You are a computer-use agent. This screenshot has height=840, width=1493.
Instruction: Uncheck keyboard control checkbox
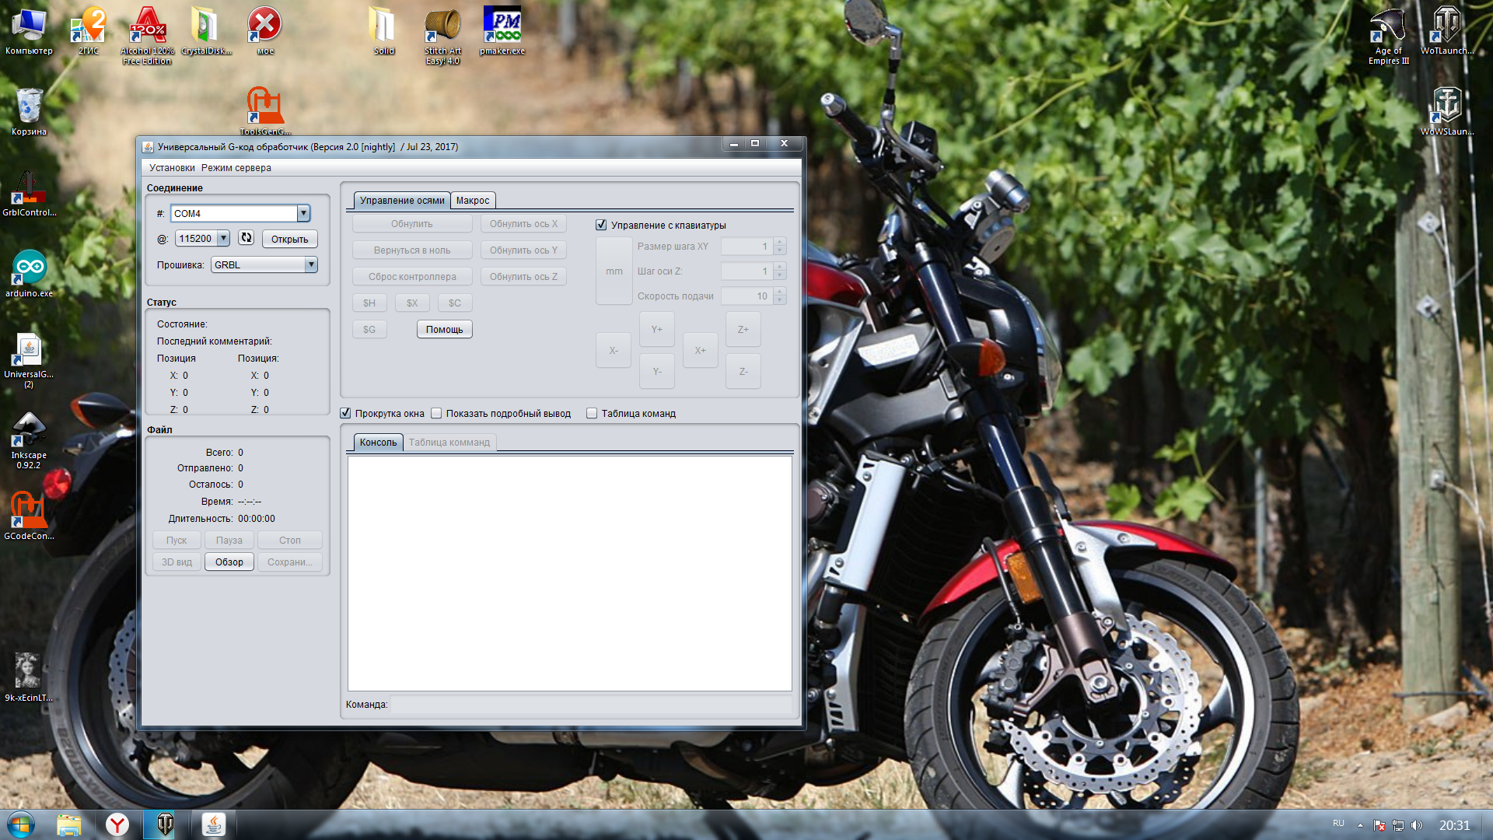click(601, 225)
